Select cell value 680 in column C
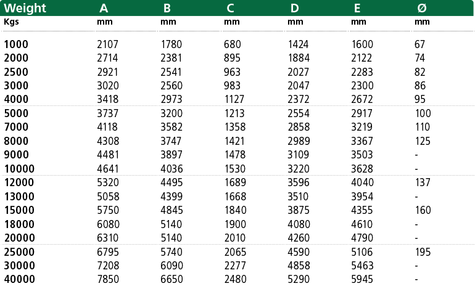Screen dimensions: 475x286 233,44
